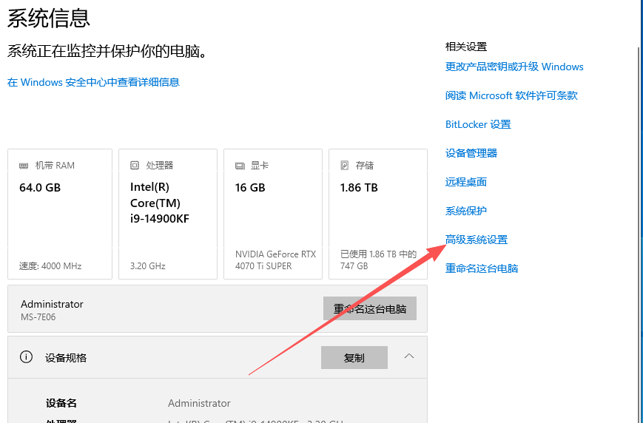643x423 pixels.
Task: Click the Administrator value beside 设备名
Action: [199, 403]
